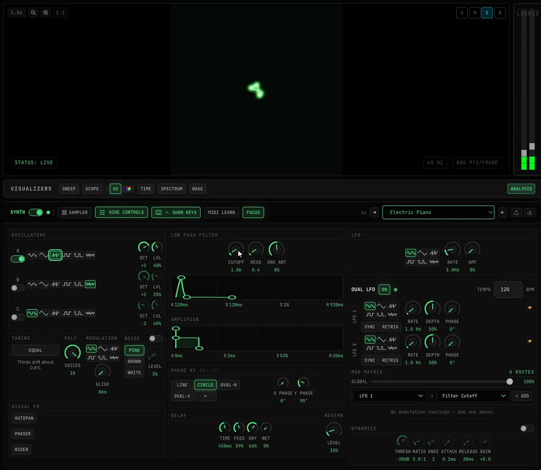Click the preset upload/export icon
The height and width of the screenshot is (470, 541).
point(516,213)
